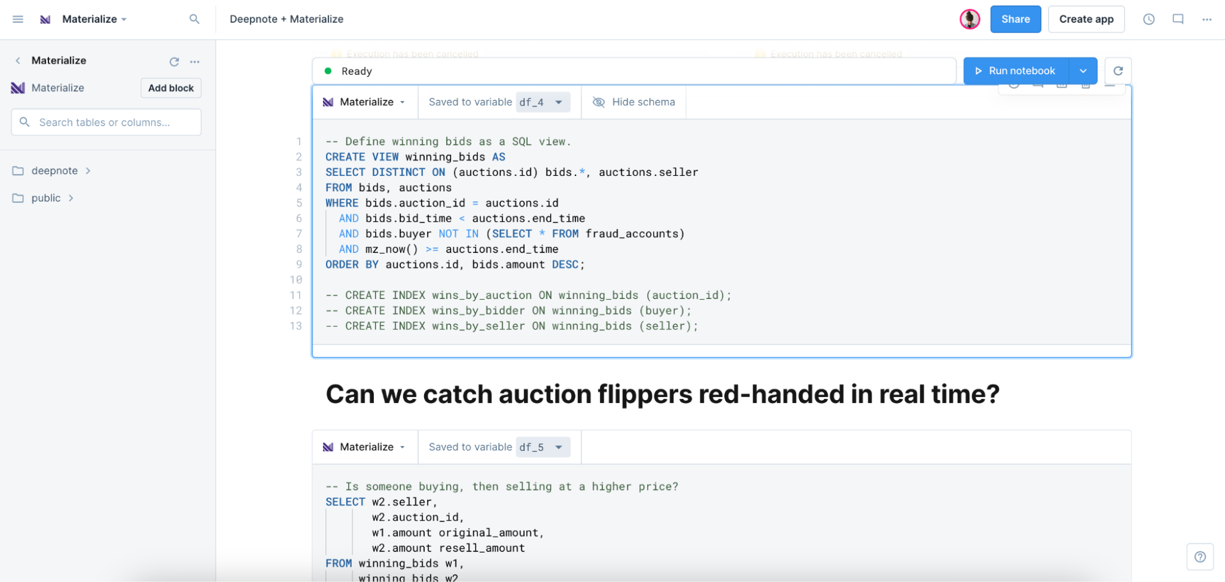
Task: Open sidebar Materialize more options
Action: [x=195, y=61]
